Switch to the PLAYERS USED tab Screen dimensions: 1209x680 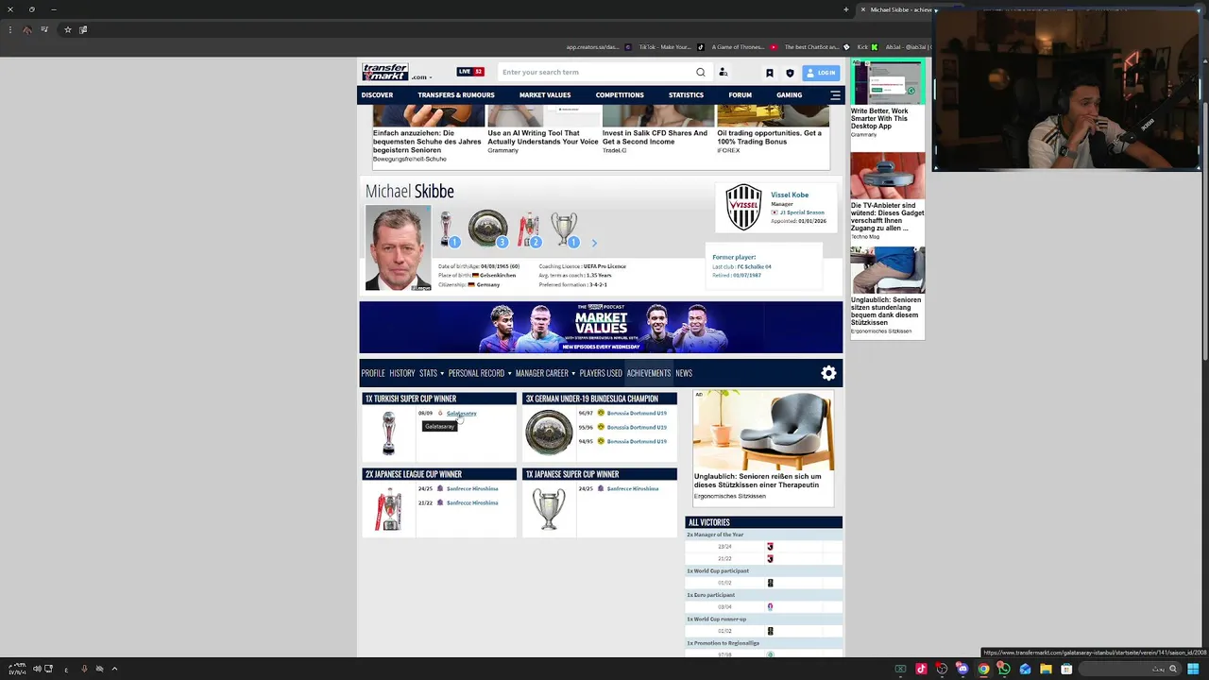(601, 373)
